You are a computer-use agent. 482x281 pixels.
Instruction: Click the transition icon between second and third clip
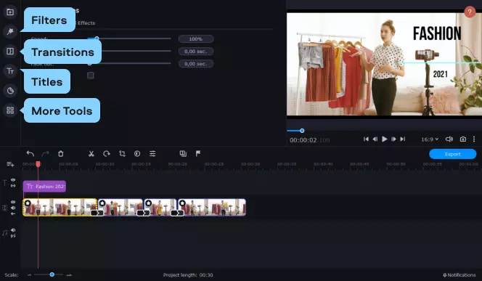[x=143, y=213]
